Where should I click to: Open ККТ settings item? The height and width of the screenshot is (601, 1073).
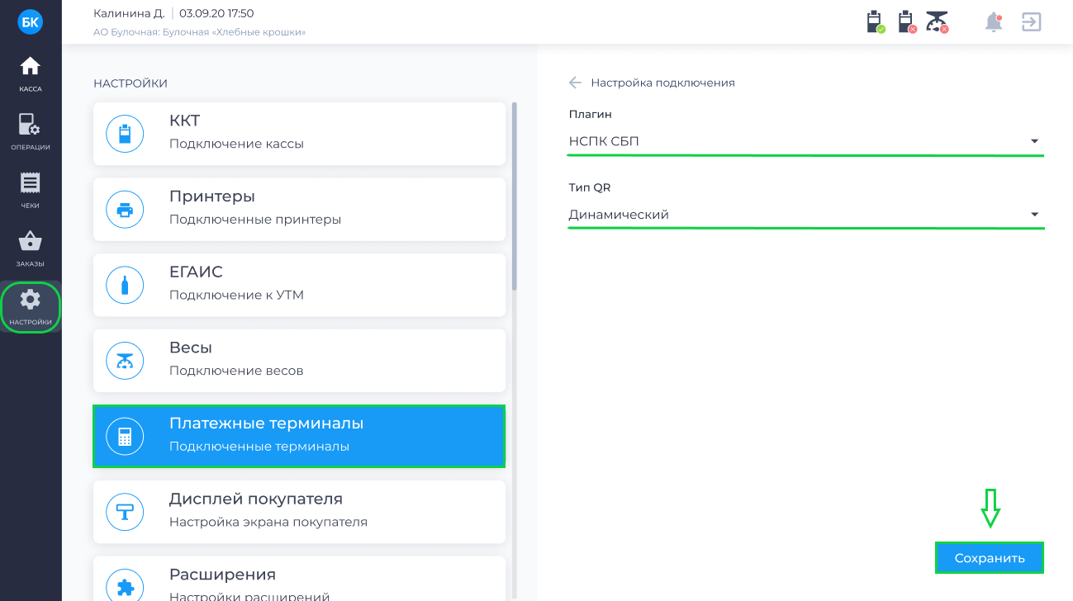coord(299,134)
